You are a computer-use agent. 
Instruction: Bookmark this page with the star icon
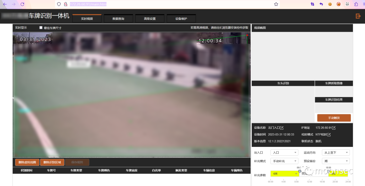click(x=276, y=4)
